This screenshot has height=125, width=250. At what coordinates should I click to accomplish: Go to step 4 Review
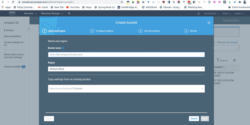point(191,31)
